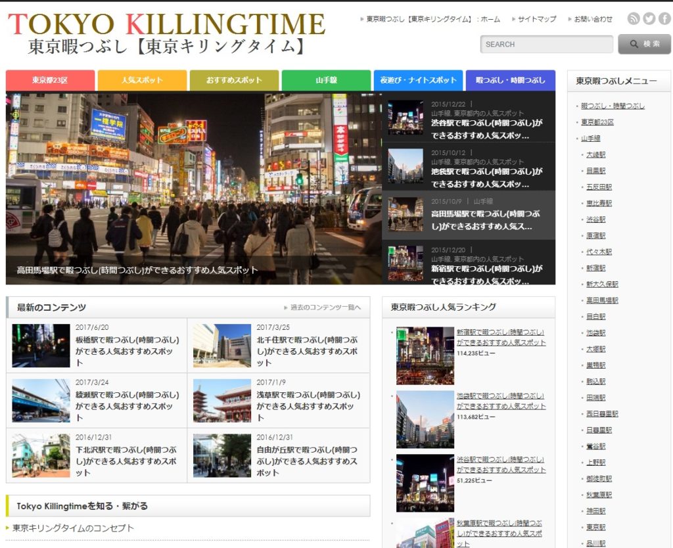Click the magnifier 検索 search button
The width and height of the screenshot is (673, 548).
click(645, 44)
